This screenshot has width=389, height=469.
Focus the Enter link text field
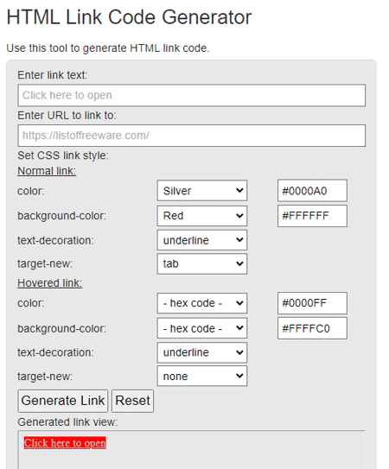(x=192, y=95)
